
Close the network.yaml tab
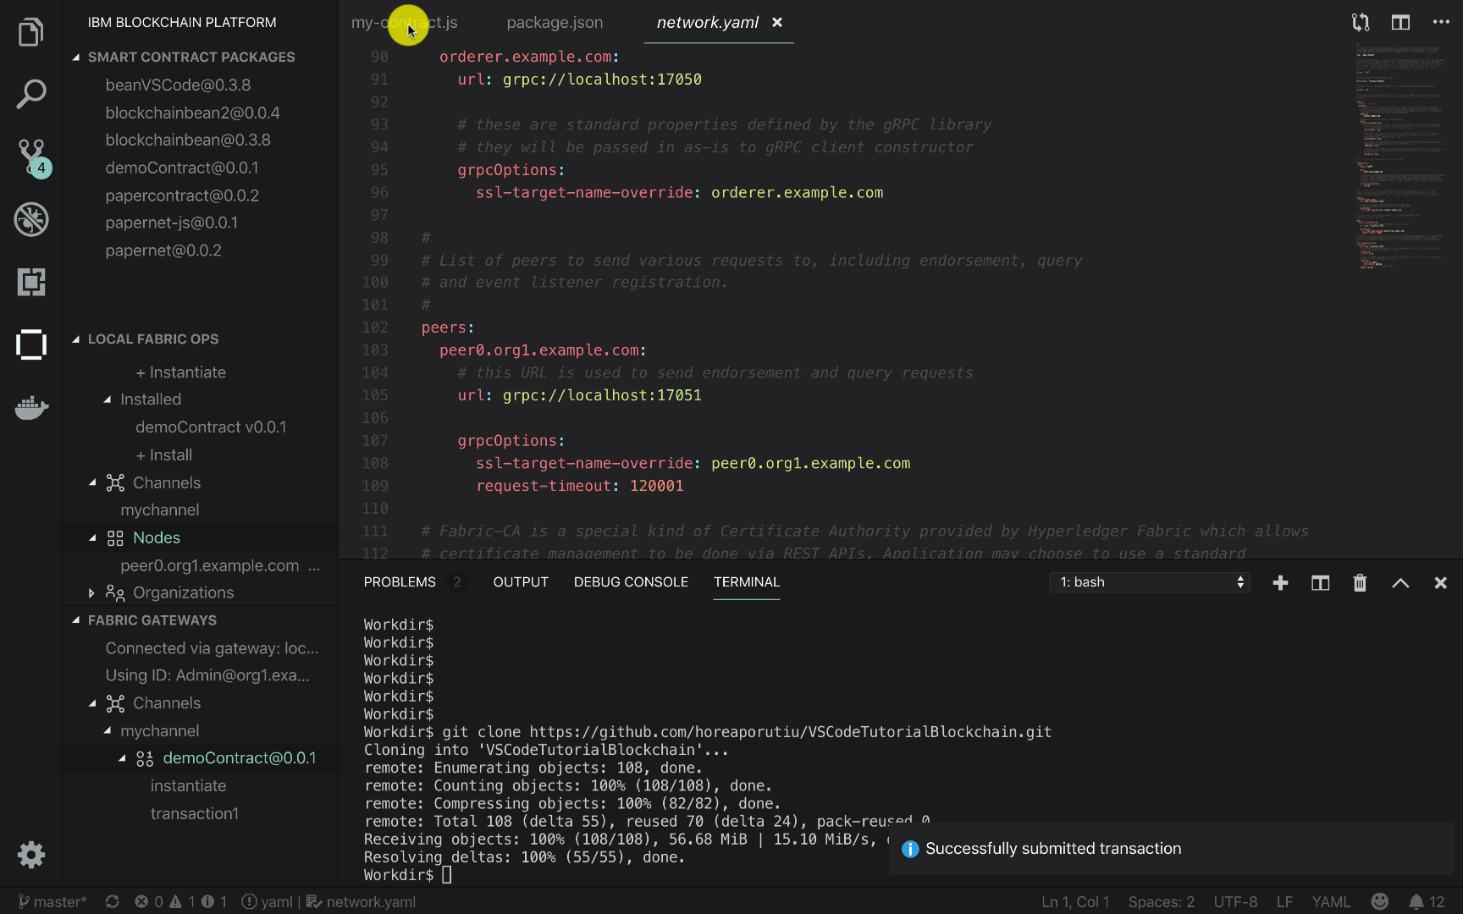coord(777,23)
